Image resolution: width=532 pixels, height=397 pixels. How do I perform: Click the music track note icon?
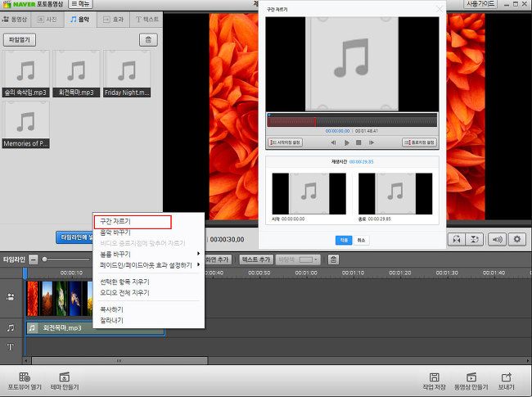coord(11,327)
